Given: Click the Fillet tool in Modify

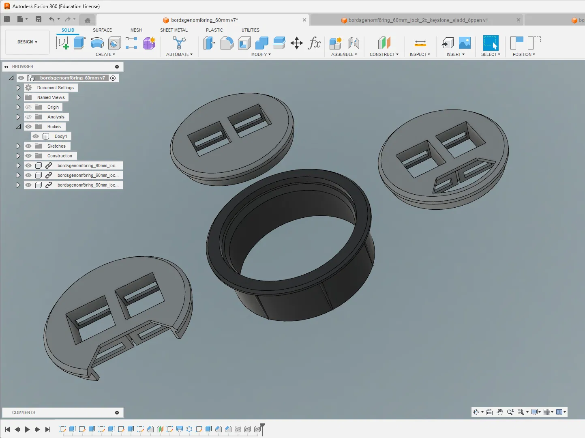Looking at the screenshot, I should click(x=227, y=43).
